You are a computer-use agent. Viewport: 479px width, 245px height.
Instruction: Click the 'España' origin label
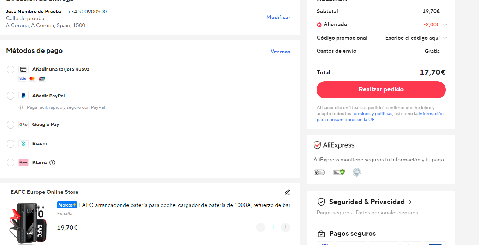(65, 214)
